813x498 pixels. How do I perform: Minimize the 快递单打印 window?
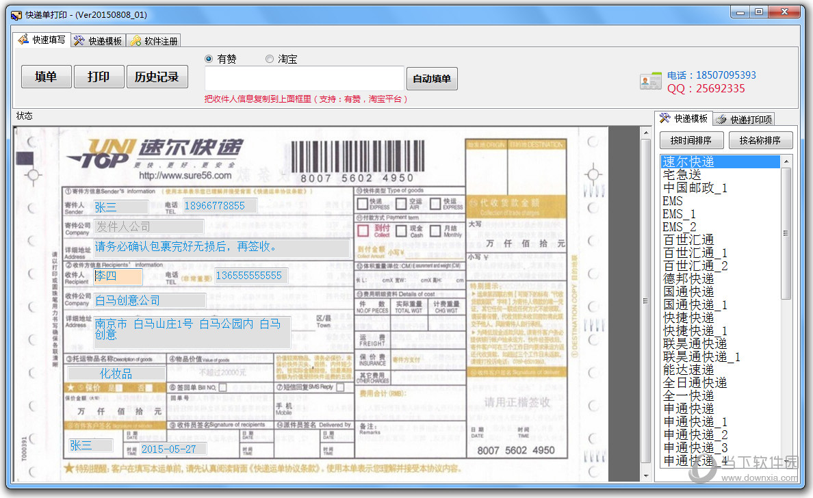740,12
